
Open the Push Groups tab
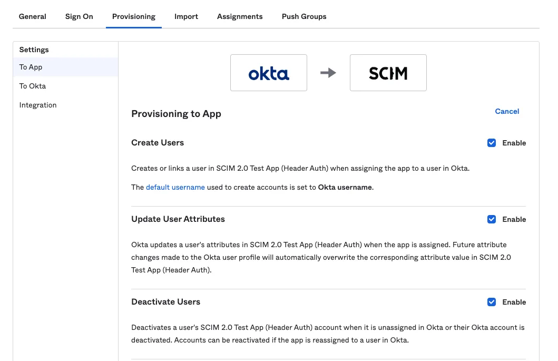tap(304, 16)
